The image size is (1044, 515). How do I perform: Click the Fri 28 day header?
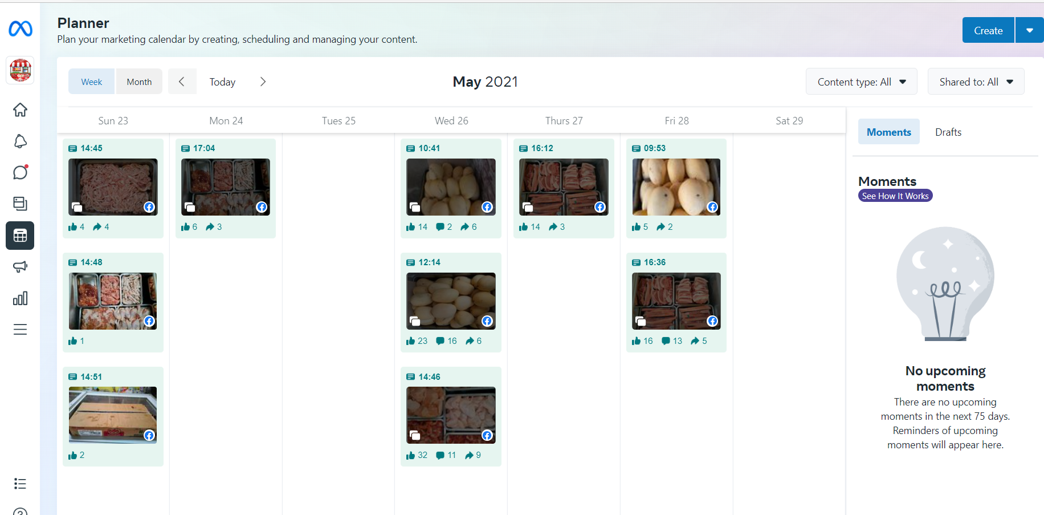676,120
